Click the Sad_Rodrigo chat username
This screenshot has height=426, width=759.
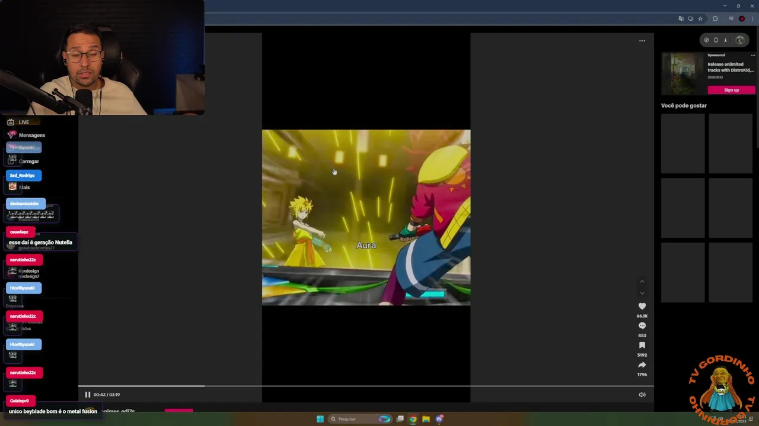coord(23,175)
